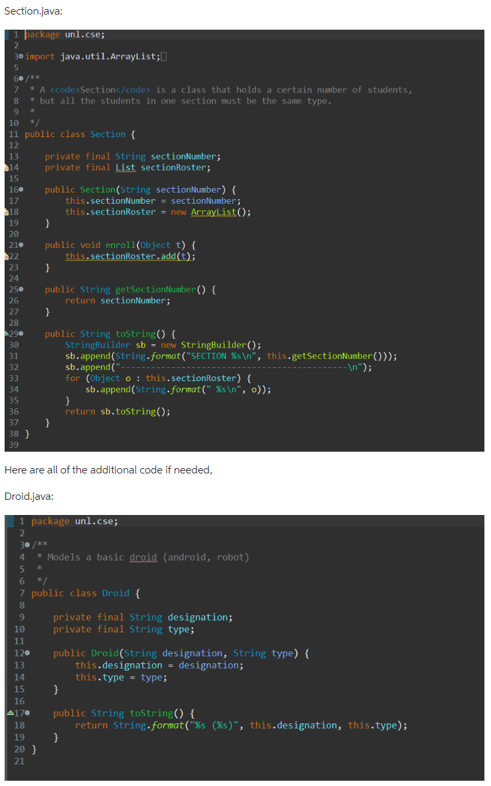Viewport: 491px width, 786px height.
Task: Click the 'StringBuilder sb = new StringBuilder();' line
Action: click(163, 345)
